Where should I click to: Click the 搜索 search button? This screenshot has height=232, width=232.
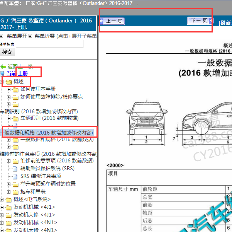[x=7, y=52]
